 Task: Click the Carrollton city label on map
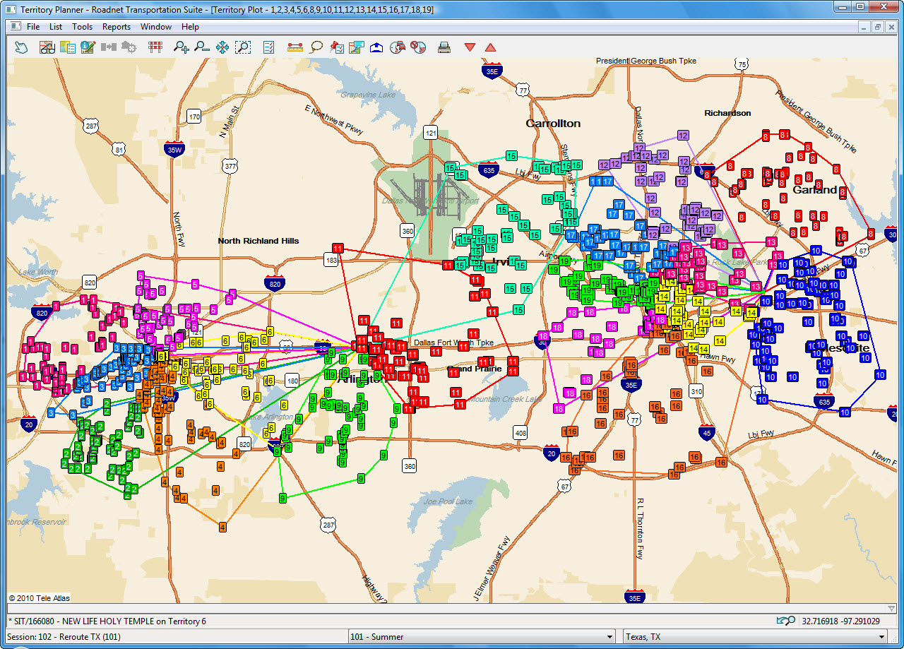coord(553,124)
